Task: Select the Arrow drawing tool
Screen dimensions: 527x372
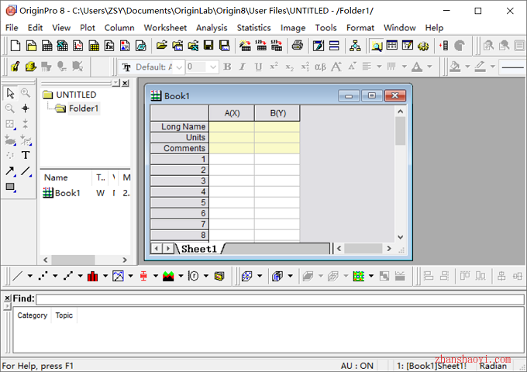Action: tap(10, 170)
